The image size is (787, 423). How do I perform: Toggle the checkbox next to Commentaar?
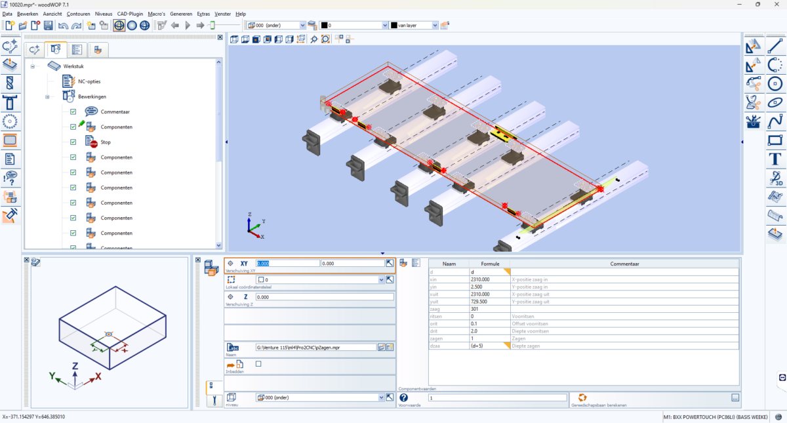(73, 111)
